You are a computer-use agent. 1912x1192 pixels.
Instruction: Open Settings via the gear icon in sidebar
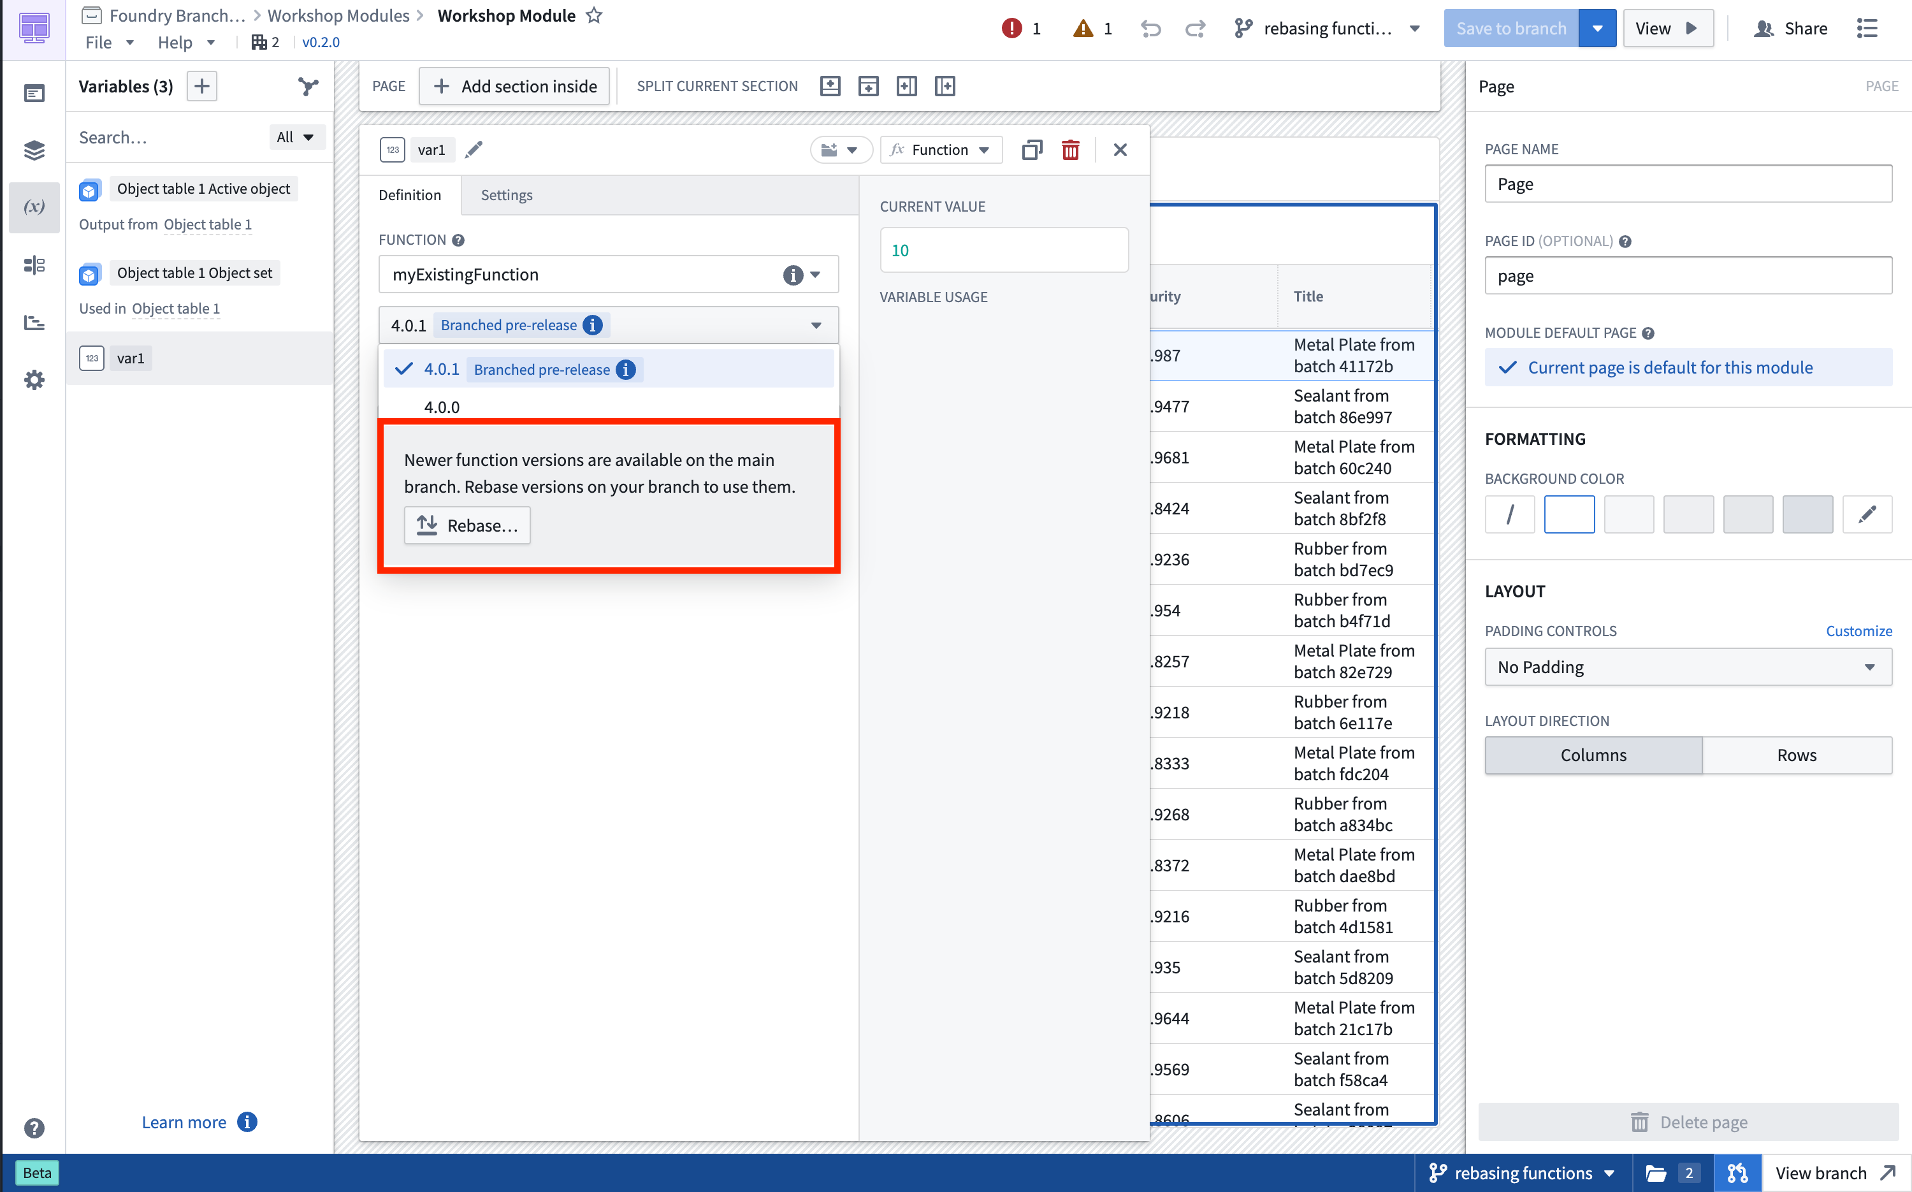click(34, 379)
